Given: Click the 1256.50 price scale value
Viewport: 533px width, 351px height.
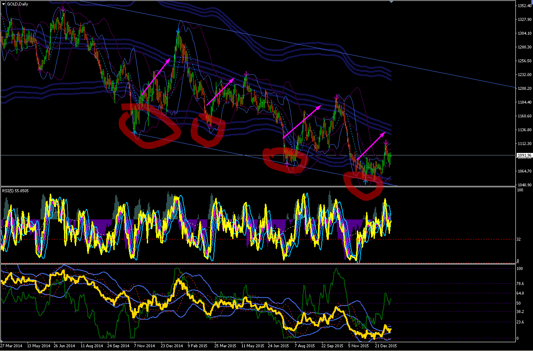Looking at the screenshot, I should coord(524,61).
